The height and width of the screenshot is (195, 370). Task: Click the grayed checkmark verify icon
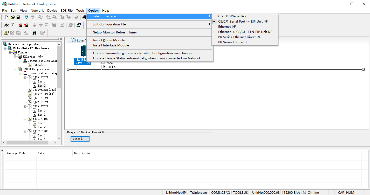click(46, 25)
